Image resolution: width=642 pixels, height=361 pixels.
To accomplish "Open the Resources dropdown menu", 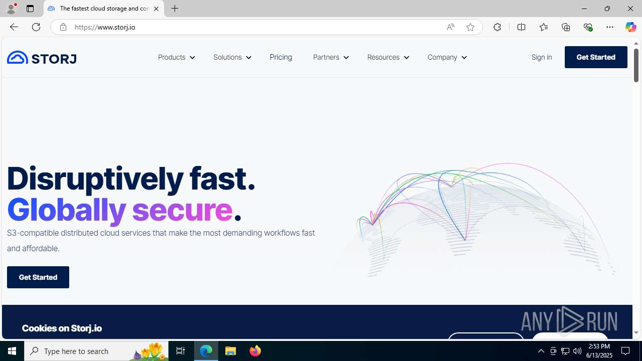I will click(388, 57).
